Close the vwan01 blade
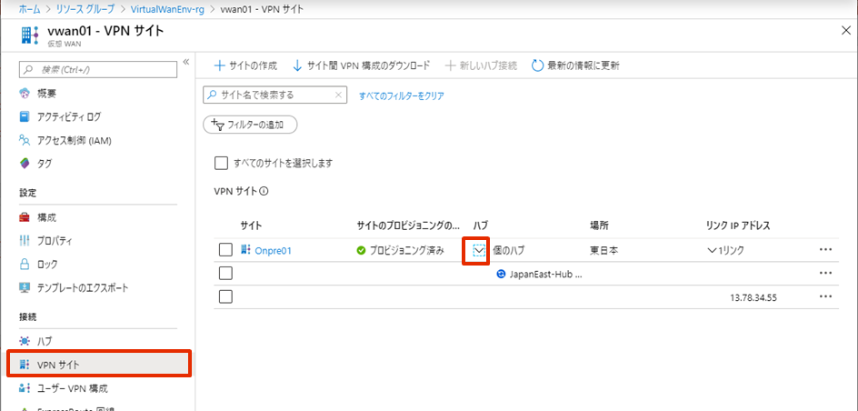The height and width of the screenshot is (411, 858). 845,31
